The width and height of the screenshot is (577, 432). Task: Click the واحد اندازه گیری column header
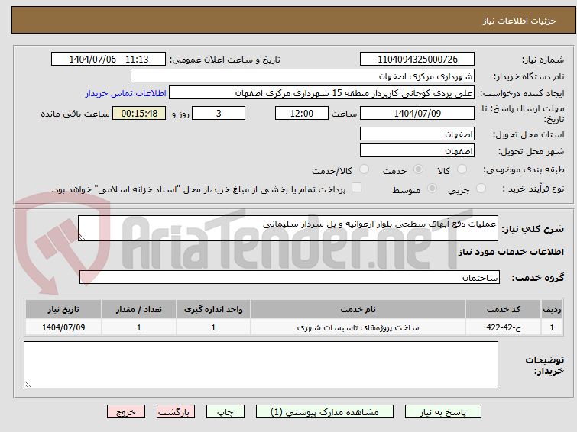213,309
